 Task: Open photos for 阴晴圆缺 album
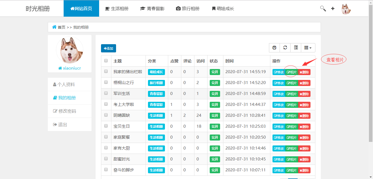[x=292, y=116]
